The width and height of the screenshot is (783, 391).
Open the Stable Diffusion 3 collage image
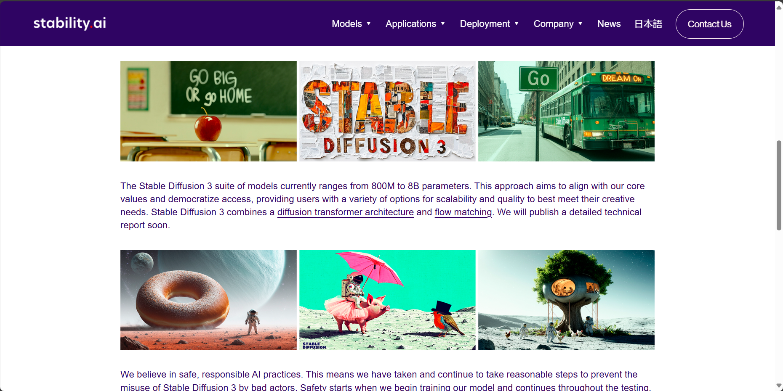(387, 111)
